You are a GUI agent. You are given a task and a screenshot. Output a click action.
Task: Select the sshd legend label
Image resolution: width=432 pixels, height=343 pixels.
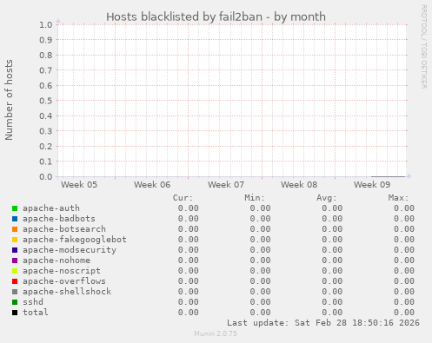pyautogui.click(x=33, y=302)
